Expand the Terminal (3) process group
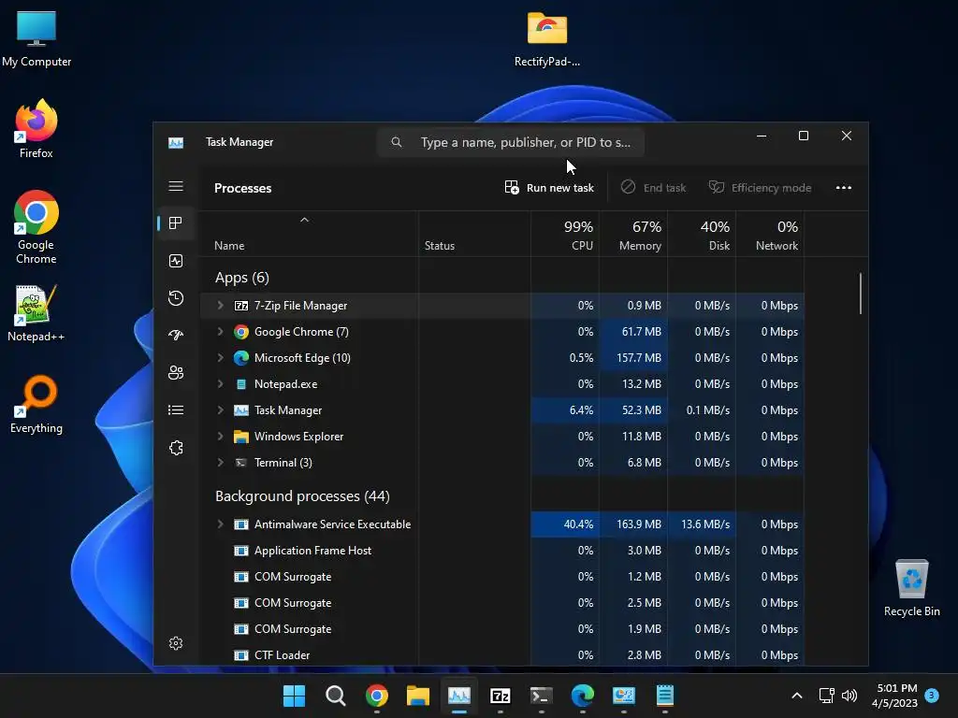The width and height of the screenshot is (958, 718). pos(221,463)
